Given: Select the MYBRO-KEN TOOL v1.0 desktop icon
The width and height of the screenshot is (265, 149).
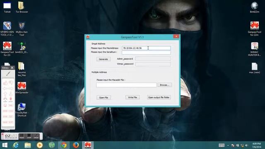Looking at the screenshot, I should (7, 29).
